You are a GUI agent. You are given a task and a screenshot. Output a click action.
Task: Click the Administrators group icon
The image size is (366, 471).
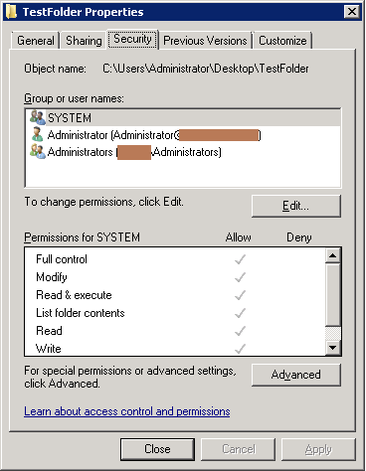38,152
